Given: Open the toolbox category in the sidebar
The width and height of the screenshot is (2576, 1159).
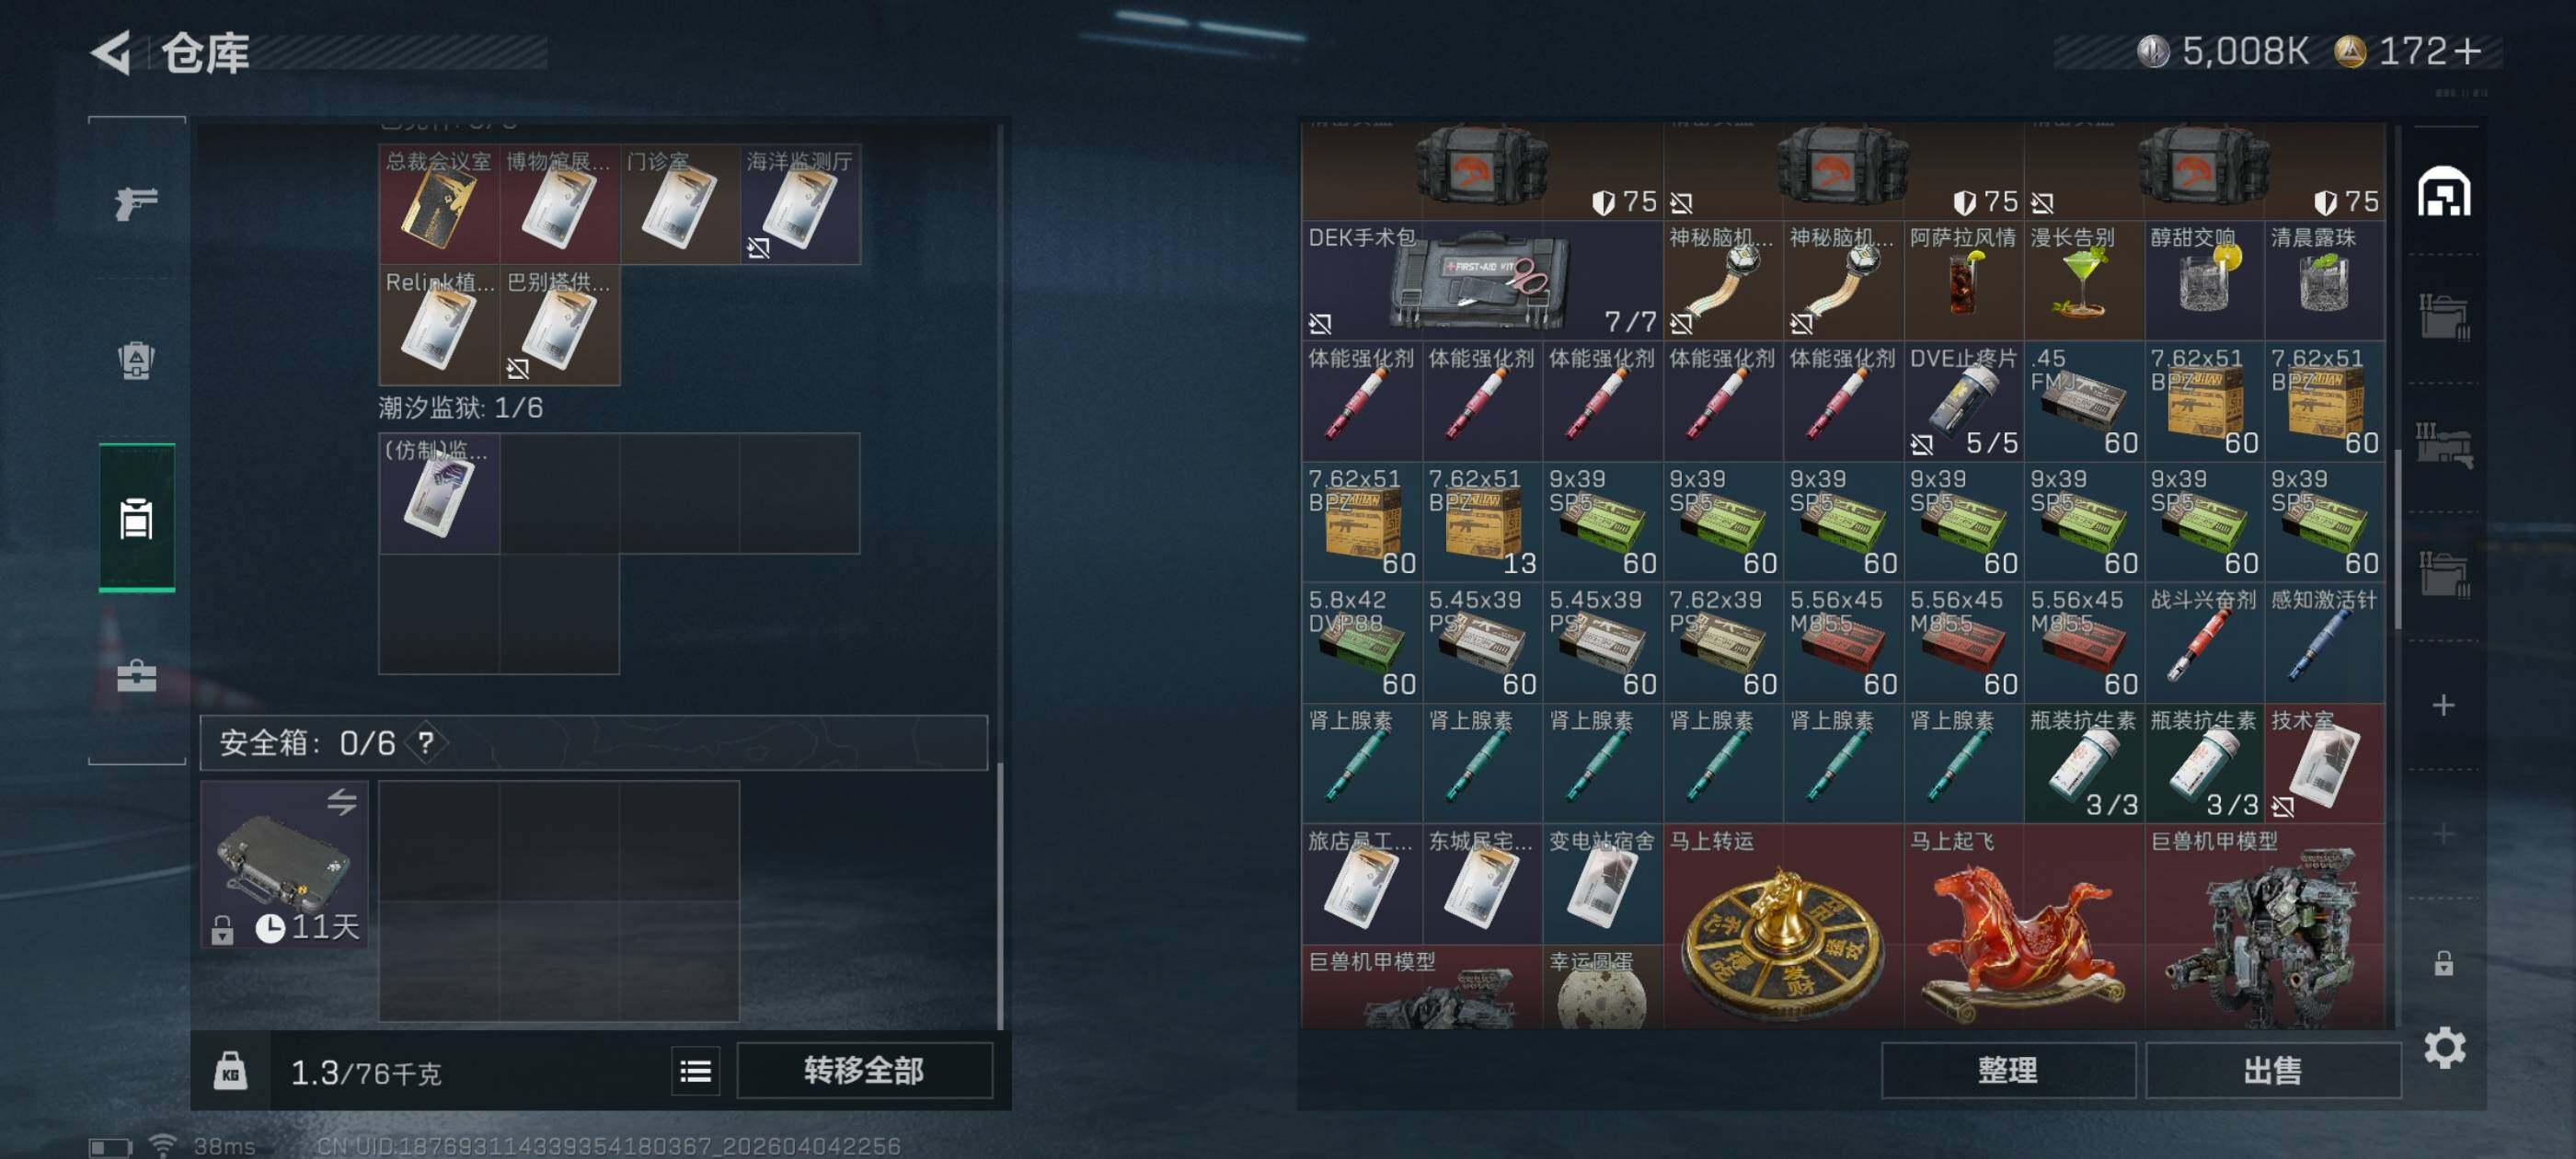Looking at the screenshot, I should [136, 677].
